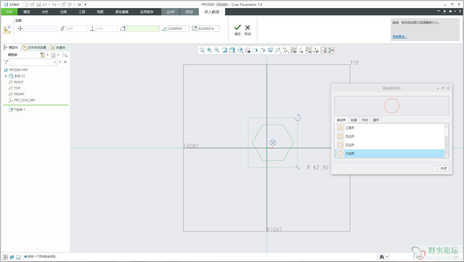Open the View Manager camera icon

click(247, 50)
